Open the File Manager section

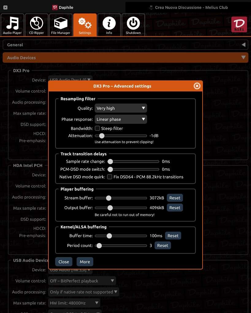tap(61, 25)
